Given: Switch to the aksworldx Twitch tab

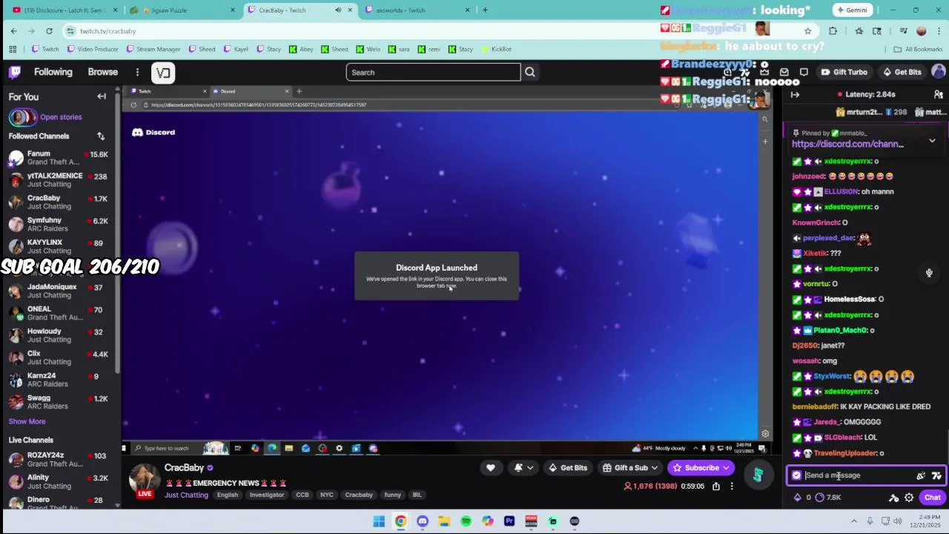Looking at the screenshot, I should [418, 10].
